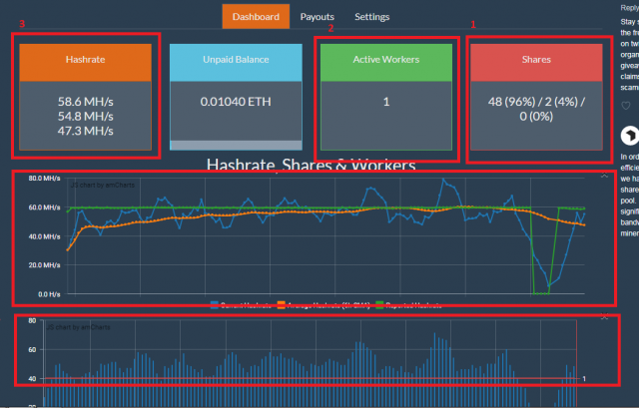Click the Reply text in the side feed
Viewport: 639px width, 408px height.
click(629, 6)
